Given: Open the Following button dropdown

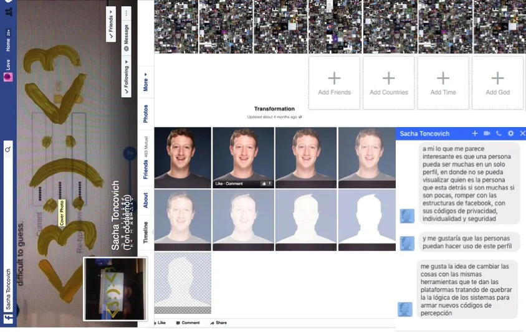Looking at the screenshot, I should (126, 78).
